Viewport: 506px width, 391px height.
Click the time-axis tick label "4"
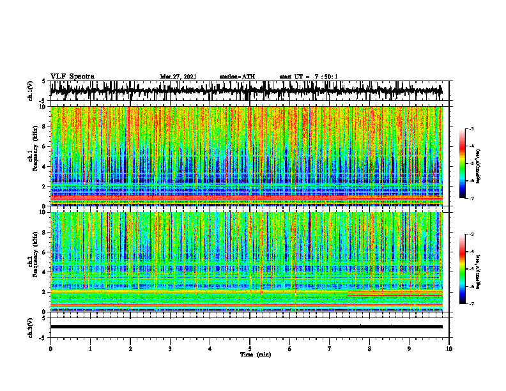click(210, 349)
